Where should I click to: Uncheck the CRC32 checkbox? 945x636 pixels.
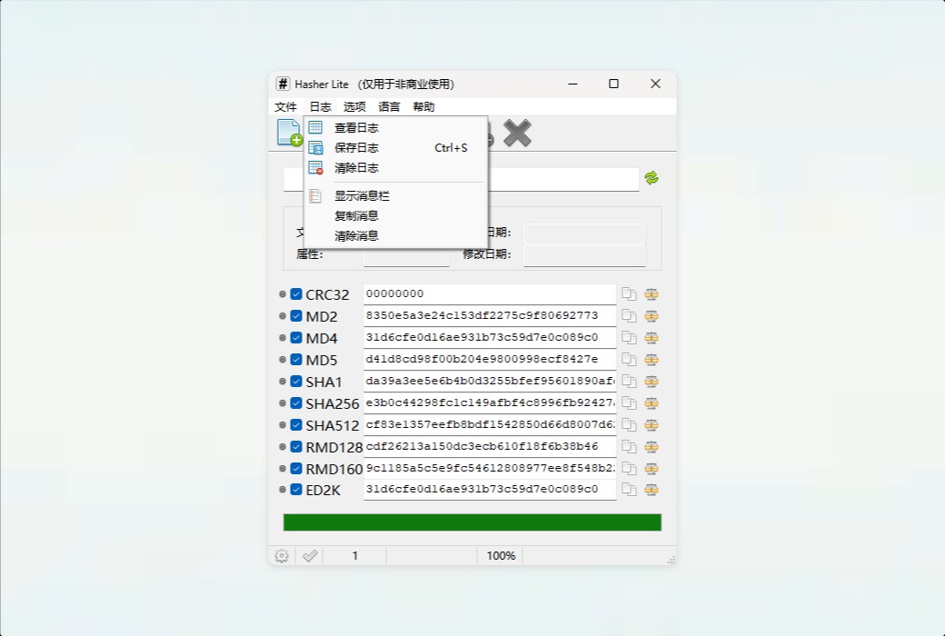tap(296, 293)
